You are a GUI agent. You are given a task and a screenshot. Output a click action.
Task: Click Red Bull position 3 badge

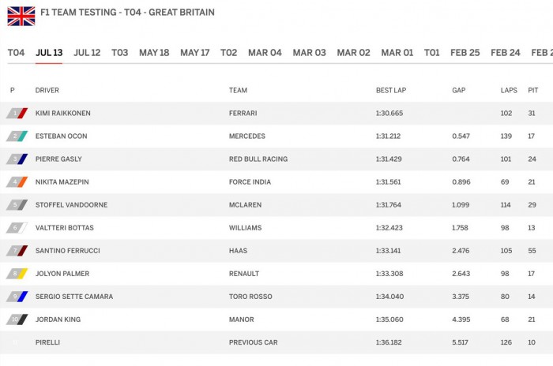click(17, 159)
